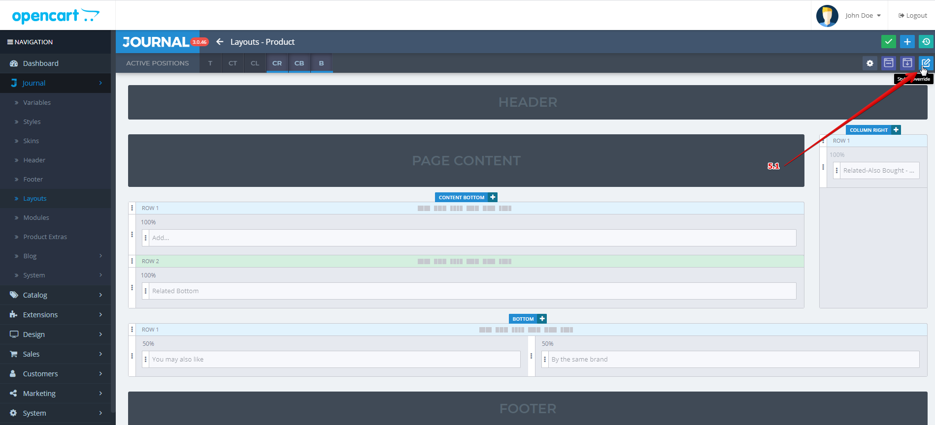The image size is (935, 425).
Task: Click the Customers person icon
Action: click(x=13, y=374)
